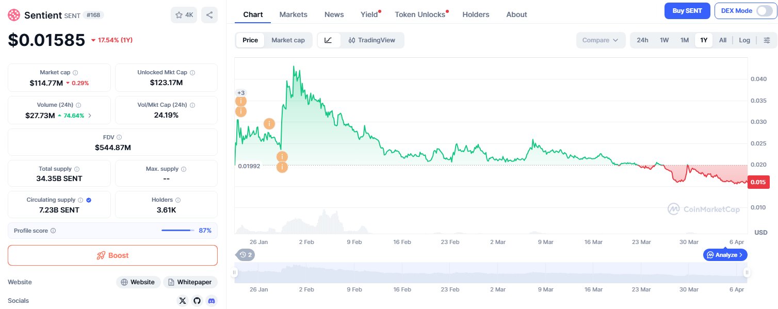This screenshot has width=778, height=309.
Task: Select the line chart type icon
Action: tap(329, 40)
